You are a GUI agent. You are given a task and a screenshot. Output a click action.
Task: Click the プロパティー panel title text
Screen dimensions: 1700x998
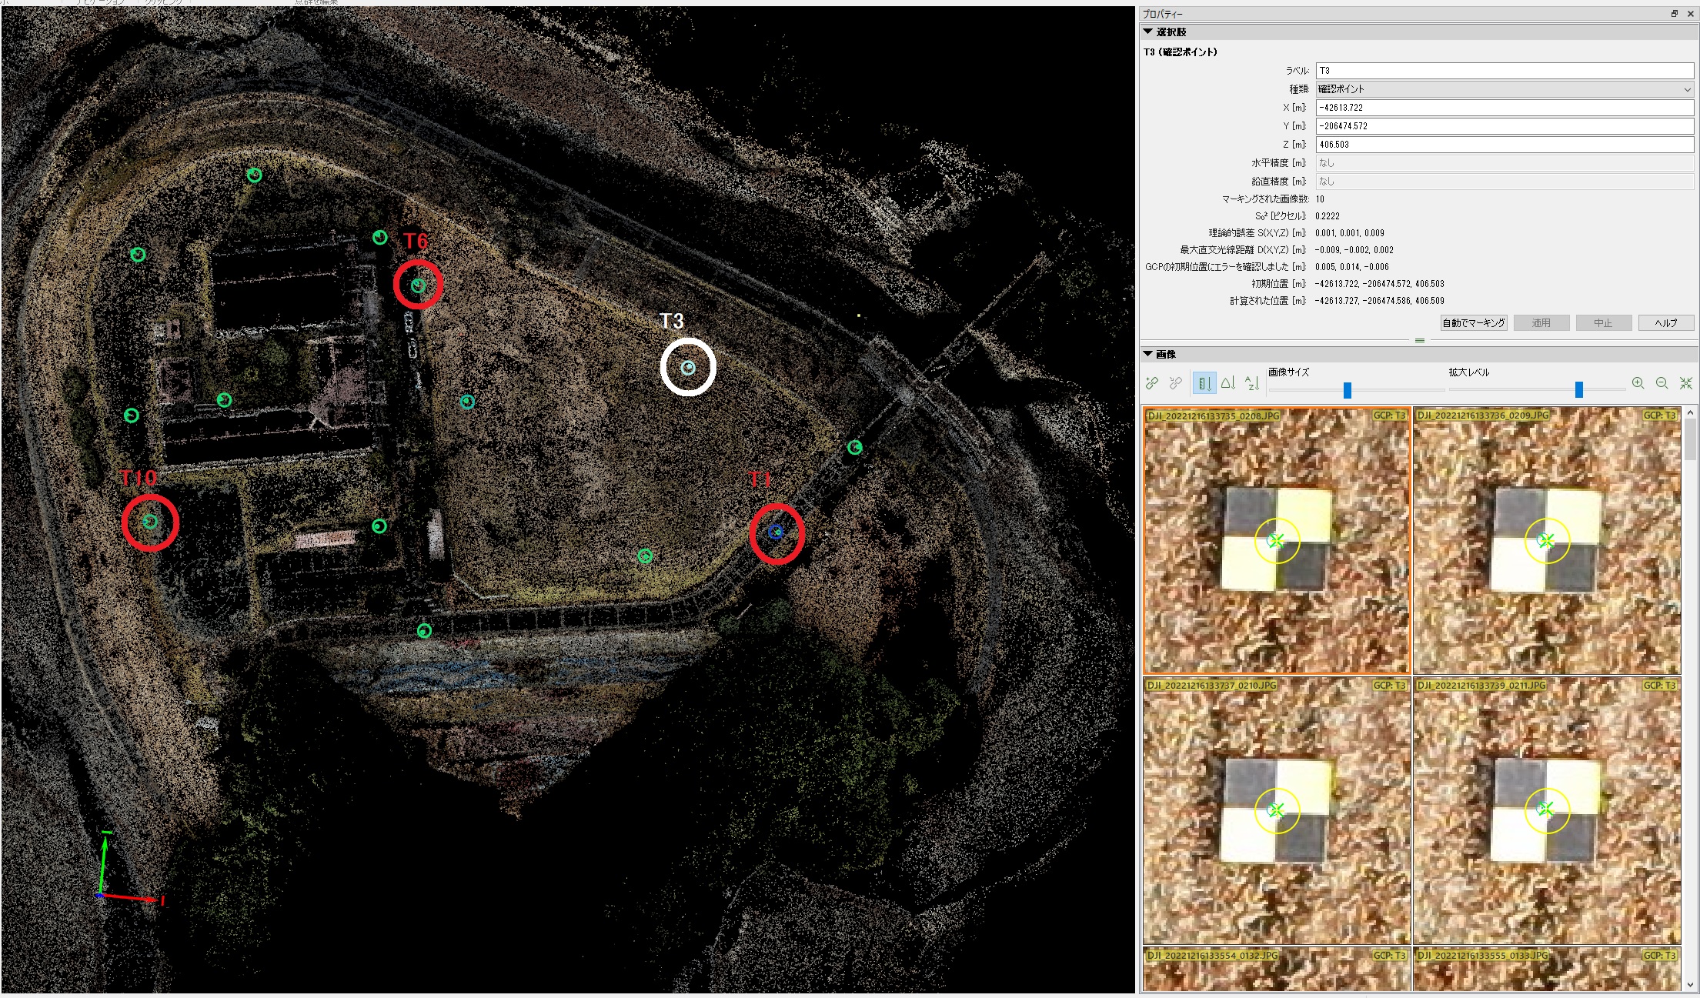(1163, 15)
